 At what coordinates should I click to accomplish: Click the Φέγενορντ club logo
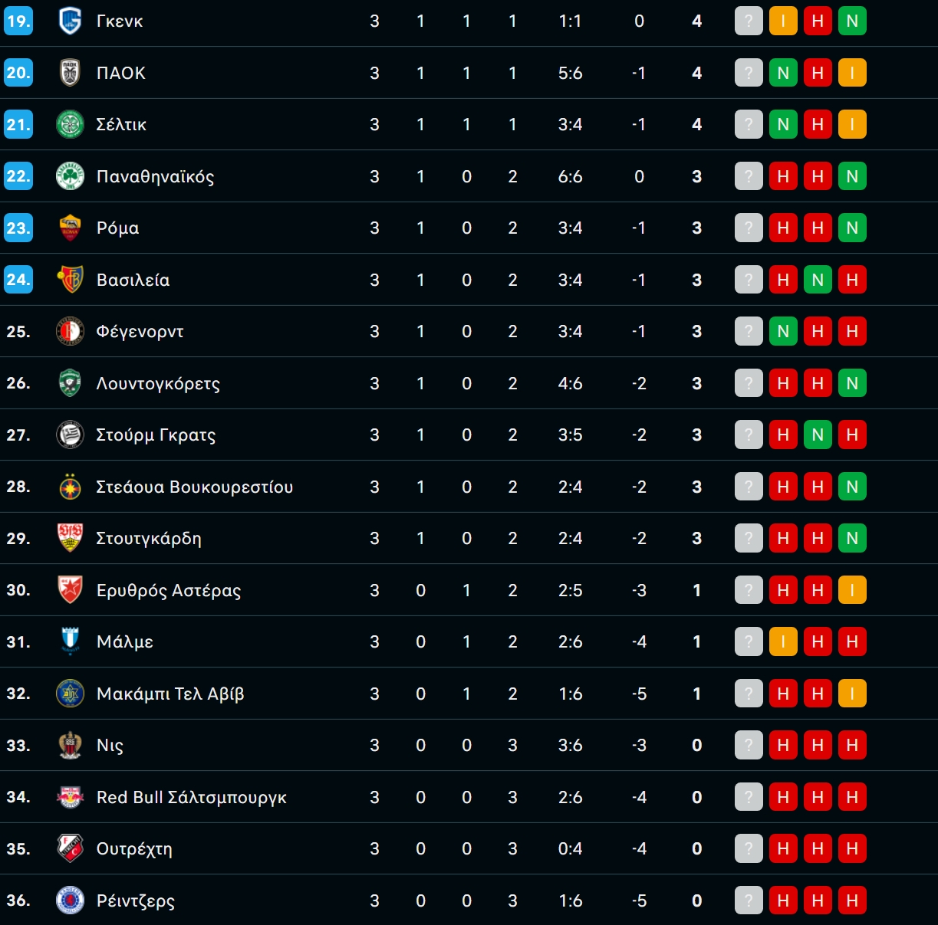70,331
